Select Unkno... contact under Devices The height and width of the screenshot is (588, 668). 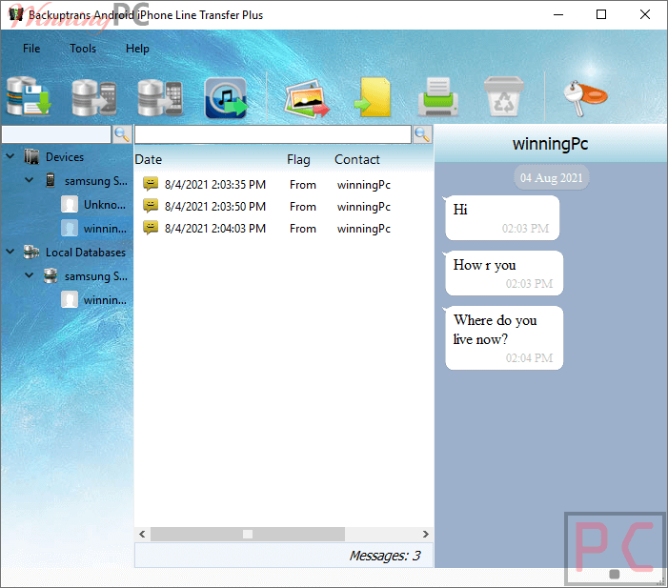105,205
